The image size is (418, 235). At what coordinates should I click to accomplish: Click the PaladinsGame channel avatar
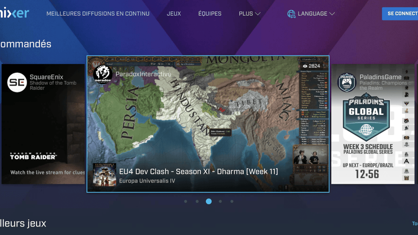347,82
